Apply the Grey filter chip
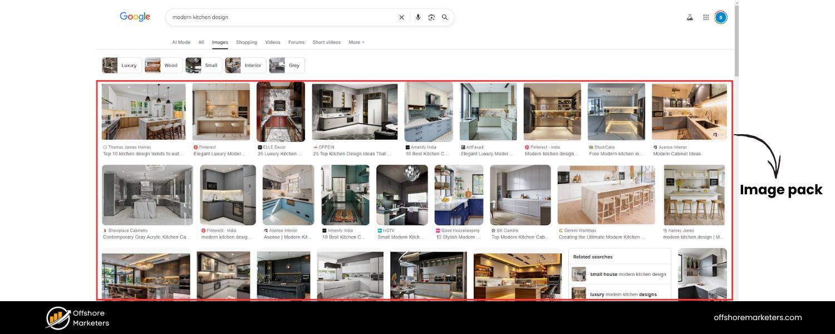835x334 pixels. click(287, 65)
